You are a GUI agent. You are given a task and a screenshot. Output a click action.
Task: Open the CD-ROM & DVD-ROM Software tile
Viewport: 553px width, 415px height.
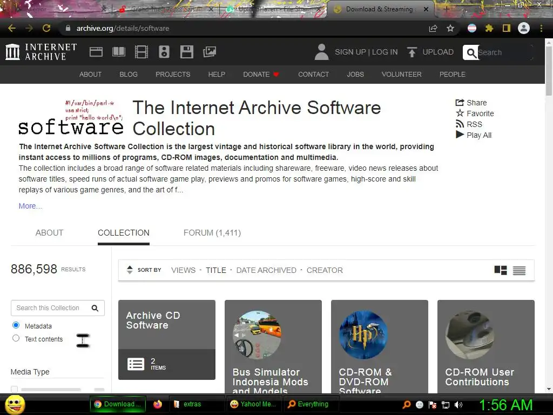(380, 346)
